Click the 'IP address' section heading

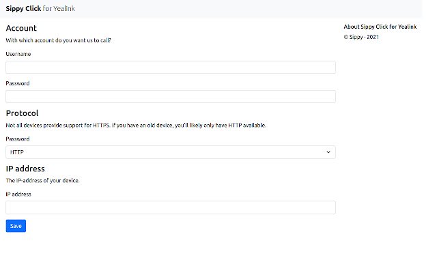[25, 169]
